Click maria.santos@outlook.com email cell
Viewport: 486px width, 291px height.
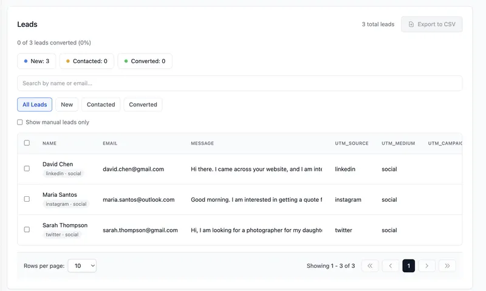[x=139, y=200]
